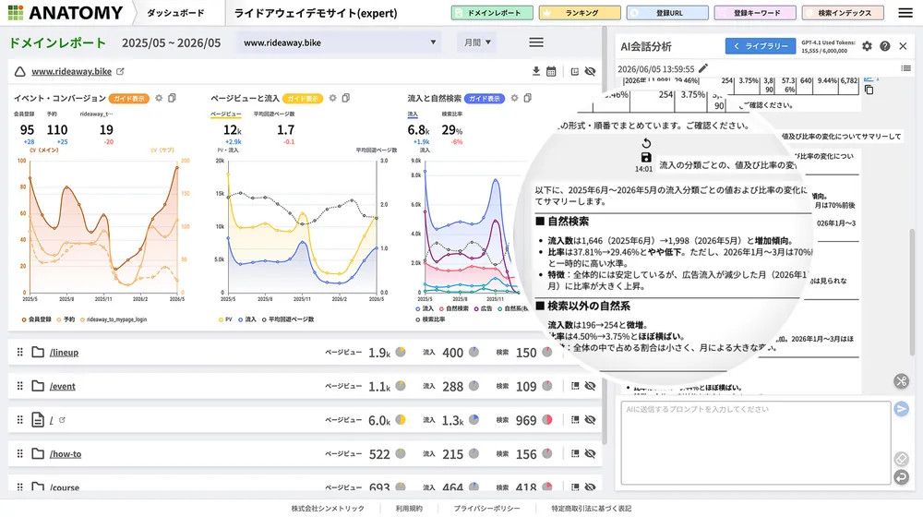923x517 pixels.
Task: Open the /how-to folder link
Action: point(66,454)
